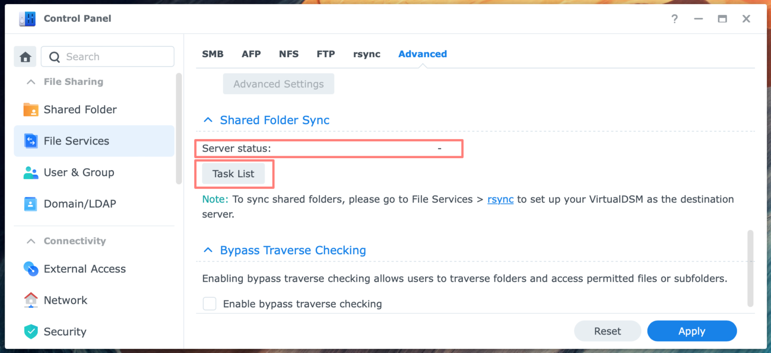The width and height of the screenshot is (771, 353).
Task: Click the rsync hyperlink in the note
Action: [x=500, y=199]
